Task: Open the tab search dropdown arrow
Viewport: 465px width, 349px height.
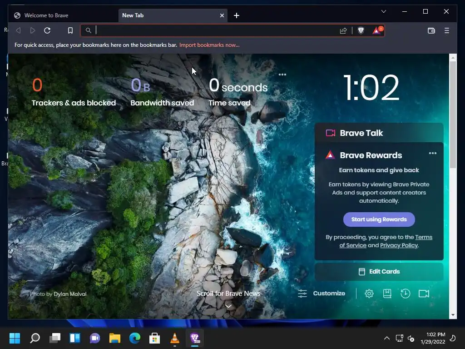Action: 383,11
